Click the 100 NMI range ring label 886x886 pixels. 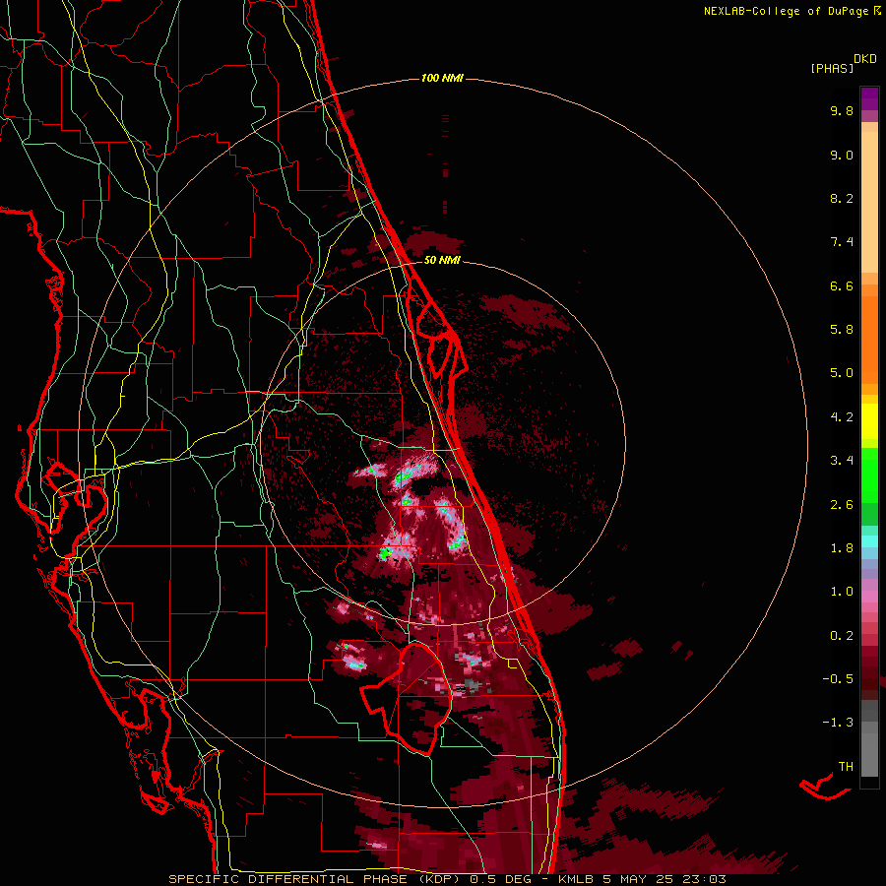[x=442, y=78]
